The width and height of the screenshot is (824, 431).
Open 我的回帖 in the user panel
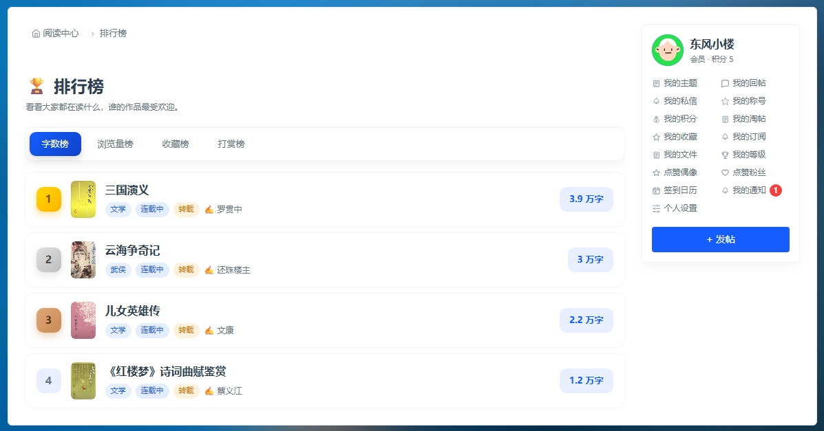(743, 83)
